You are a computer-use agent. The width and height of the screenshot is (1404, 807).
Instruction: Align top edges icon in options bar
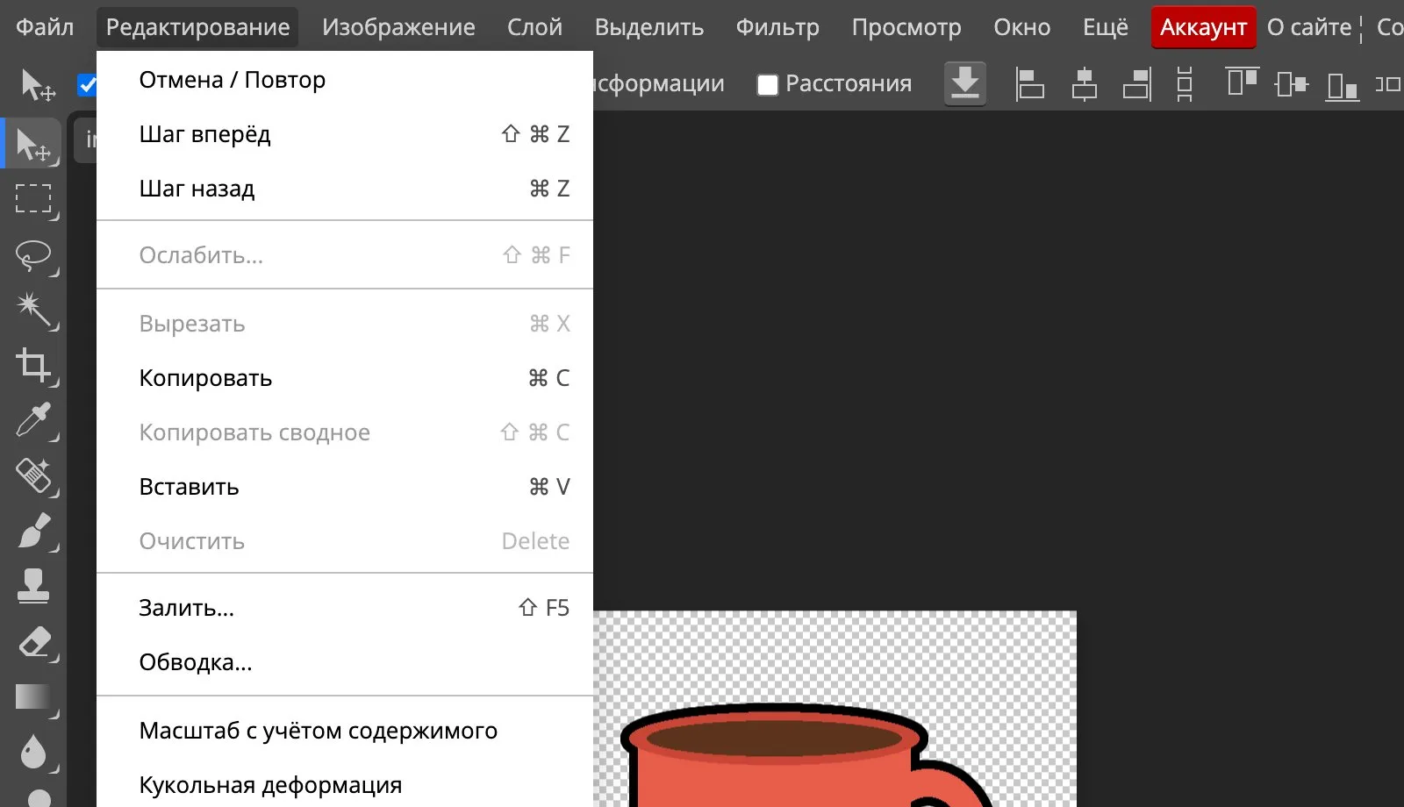[x=1243, y=82]
